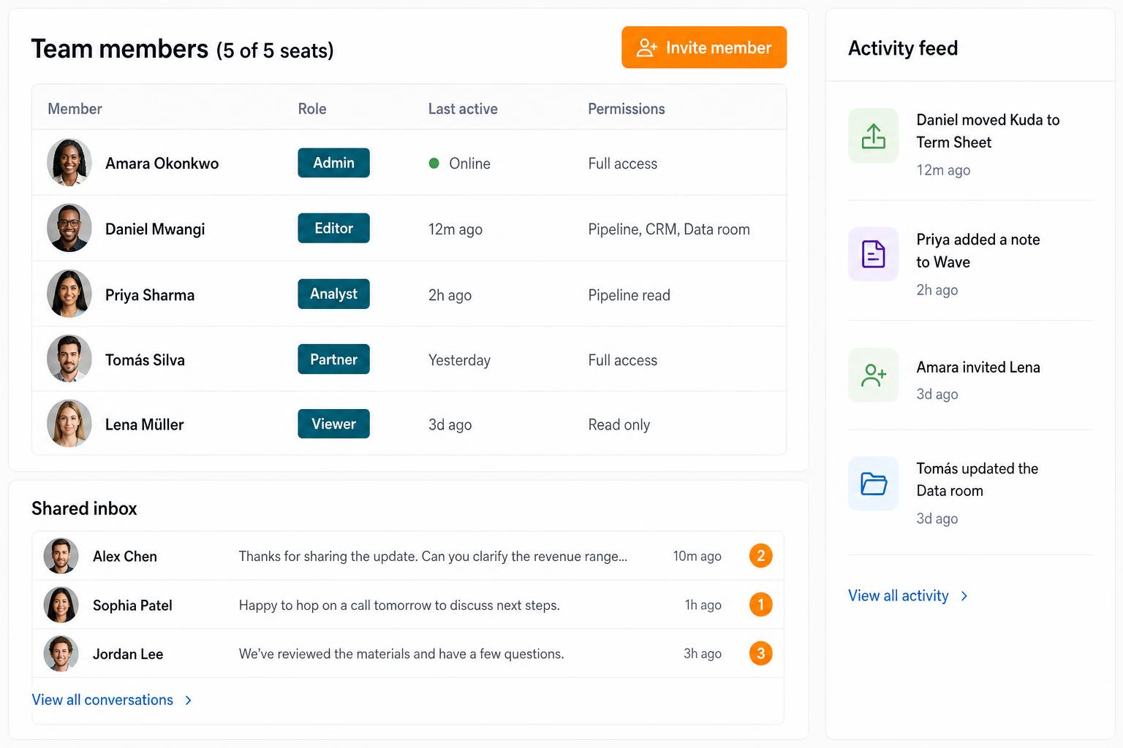Select the name Amara Okonkwo
This screenshot has height=748, width=1123.
click(162, 164)
